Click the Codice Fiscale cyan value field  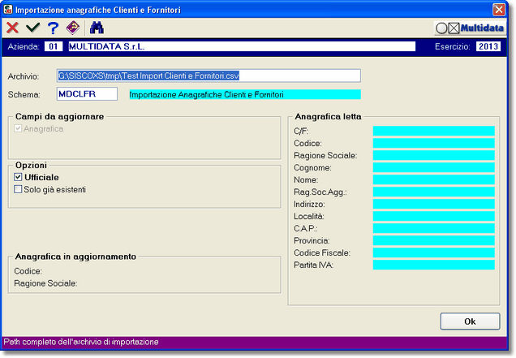pos(433,252)
